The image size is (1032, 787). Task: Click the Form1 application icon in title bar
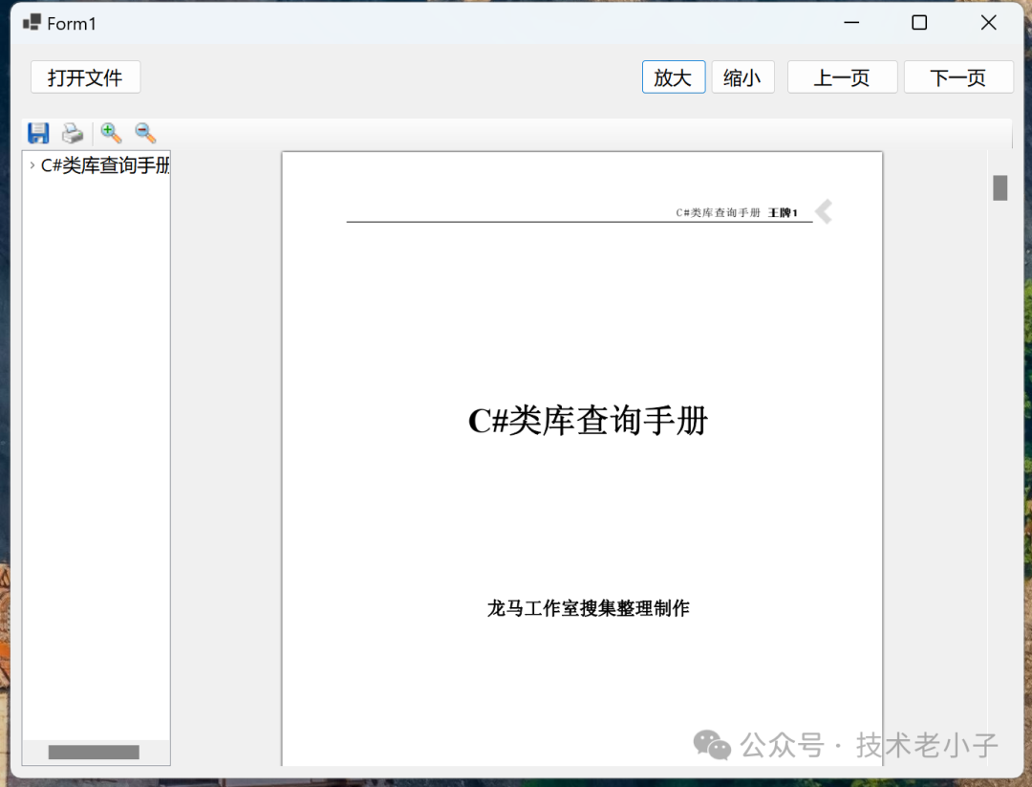[x=32, y=23]
